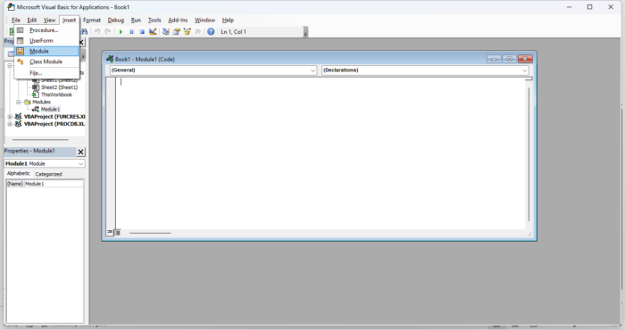Select Module1 in the project tree
Image resolution: width=625 pixels, height=330 pixels.
50,109
